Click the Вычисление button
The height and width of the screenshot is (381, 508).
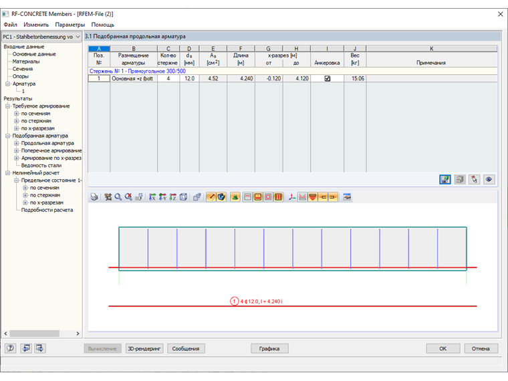(x=102, y=349)
